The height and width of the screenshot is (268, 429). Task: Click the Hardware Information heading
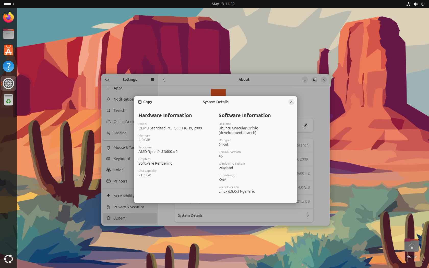point(165,115)
